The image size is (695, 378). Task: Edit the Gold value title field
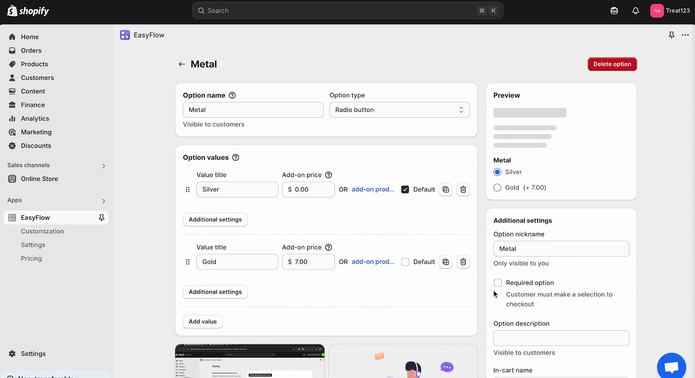tap(237, 262)
